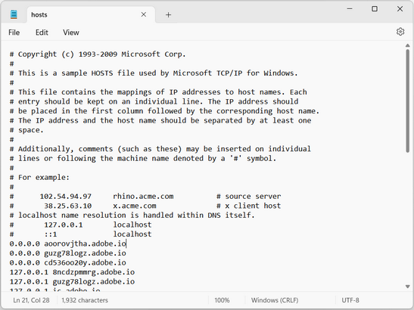Screen dimensions: 414x310
Task: Click the 'entry should be kept' comment line
Action: (154, 101)
